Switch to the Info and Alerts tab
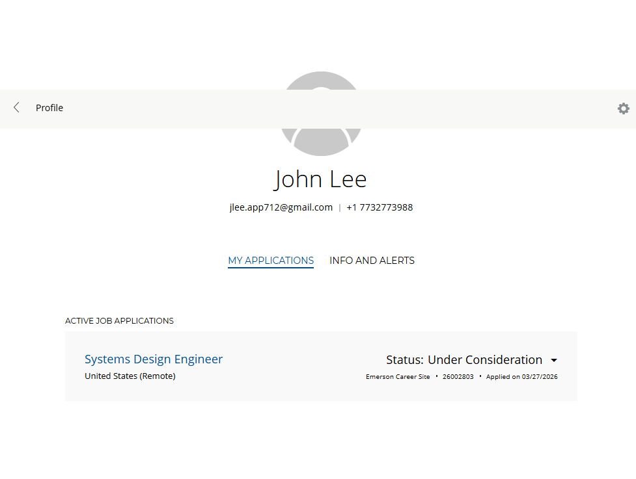Viewport: 636px width, 479px height. (372, 261)
